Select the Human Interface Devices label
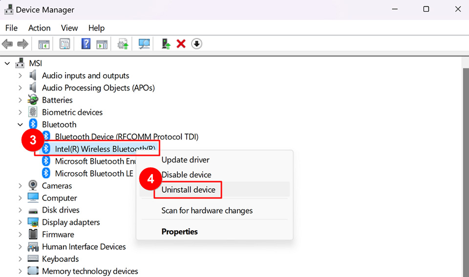The height and width of the screenshot is (277, 469). click(84, 247)
